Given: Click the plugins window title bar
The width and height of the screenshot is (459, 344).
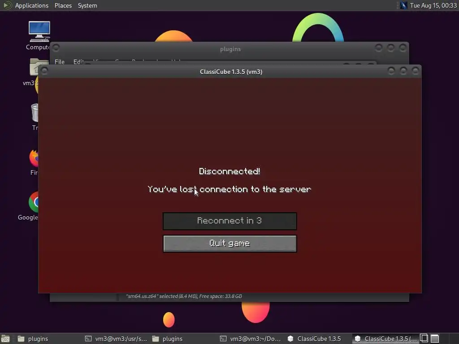Looking at the screenshot, I should 230,49.
